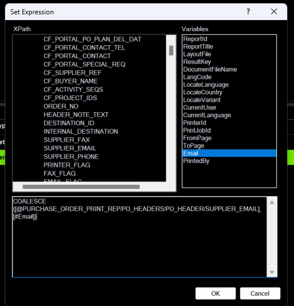
Task: Click the OK button
Action: tap(216, 293)
